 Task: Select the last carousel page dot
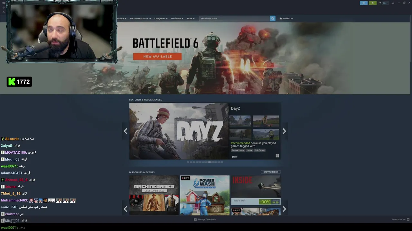pyautogui.click(x=221, y=162)
